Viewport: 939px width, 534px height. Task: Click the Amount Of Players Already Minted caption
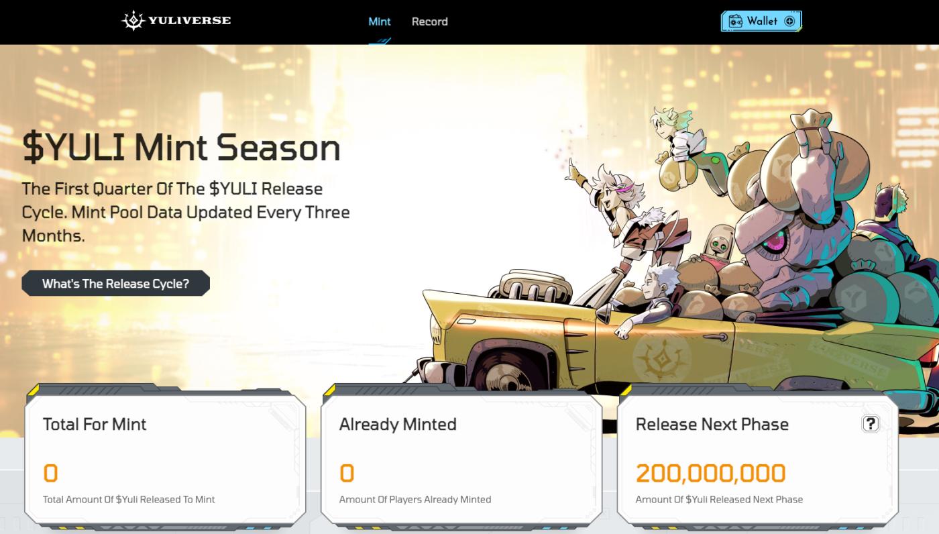(415, 500)
